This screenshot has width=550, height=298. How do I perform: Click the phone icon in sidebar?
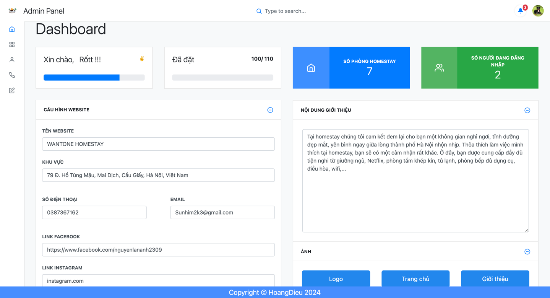(12, 75)
